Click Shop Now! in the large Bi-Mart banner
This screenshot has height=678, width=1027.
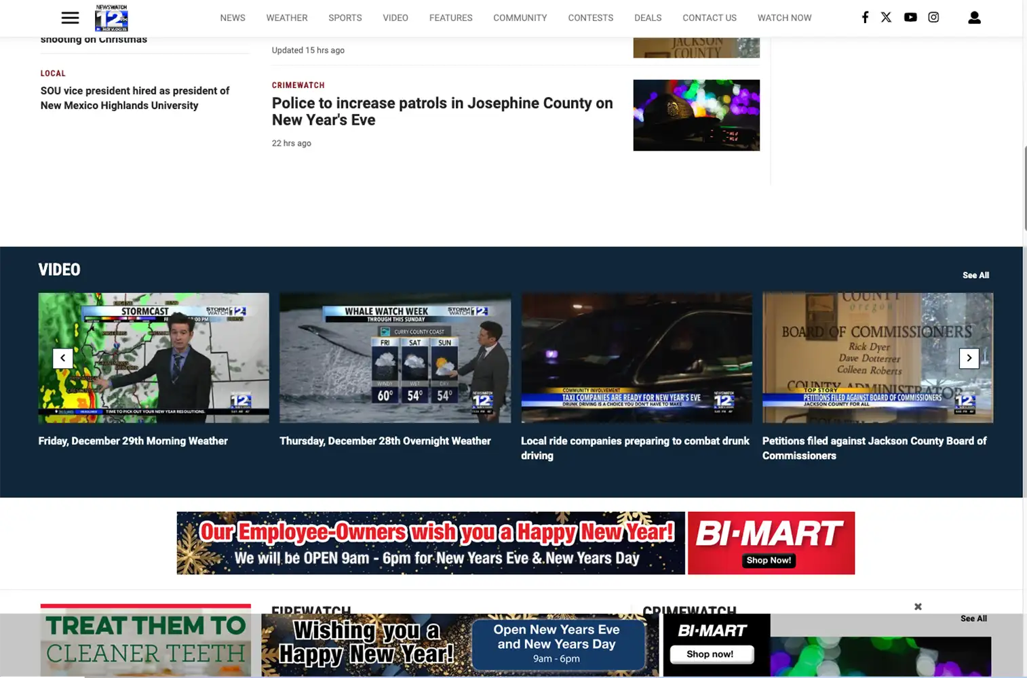[769, 561]
